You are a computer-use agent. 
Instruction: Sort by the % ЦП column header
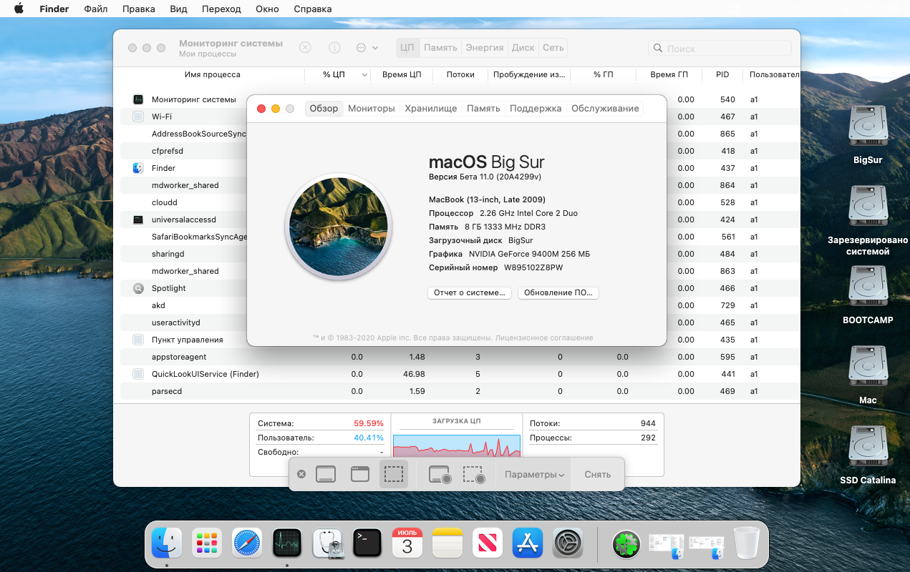[x=337, y=74]
